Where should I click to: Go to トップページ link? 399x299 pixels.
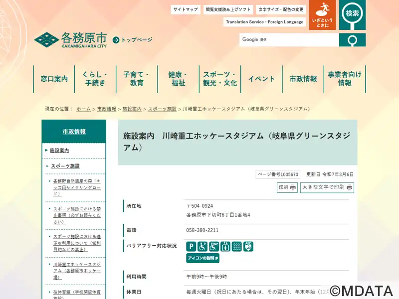pyautogui.click(x=133, y=40)
